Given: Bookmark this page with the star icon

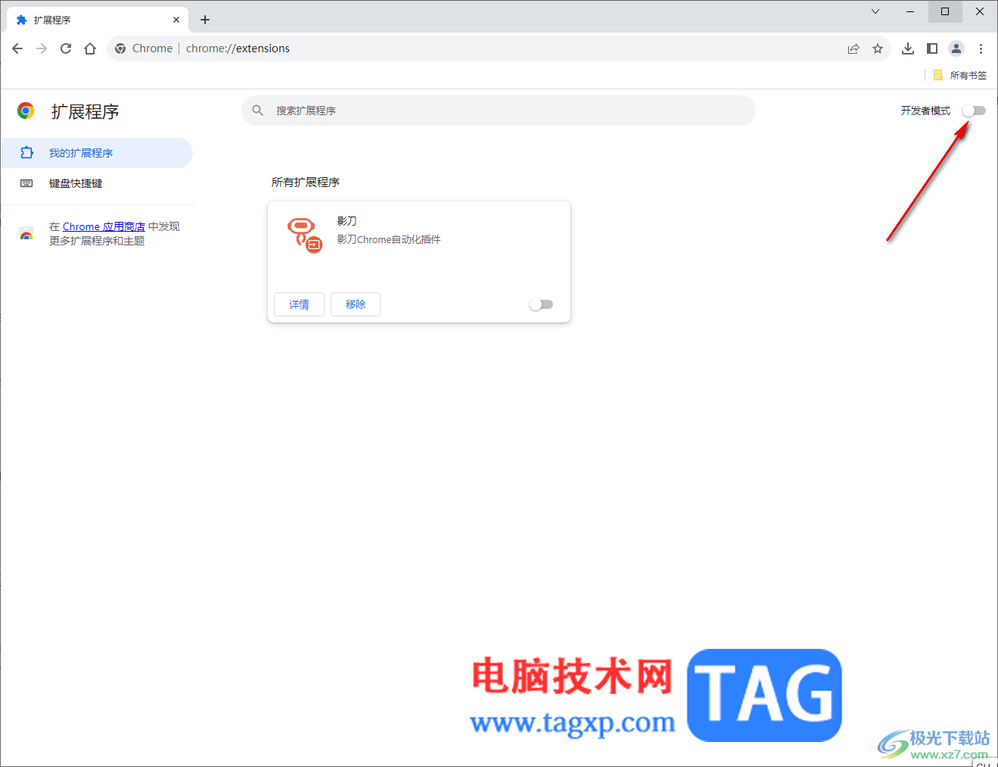Looking at the screenshot, I should pyautogui.click(x=878, y=48).
